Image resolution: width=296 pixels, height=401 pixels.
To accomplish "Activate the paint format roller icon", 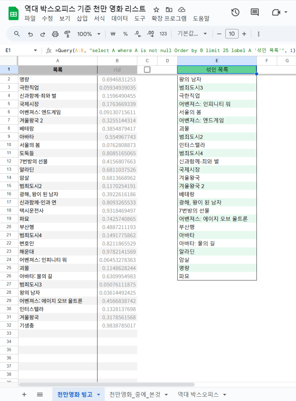I will (67, 34).
